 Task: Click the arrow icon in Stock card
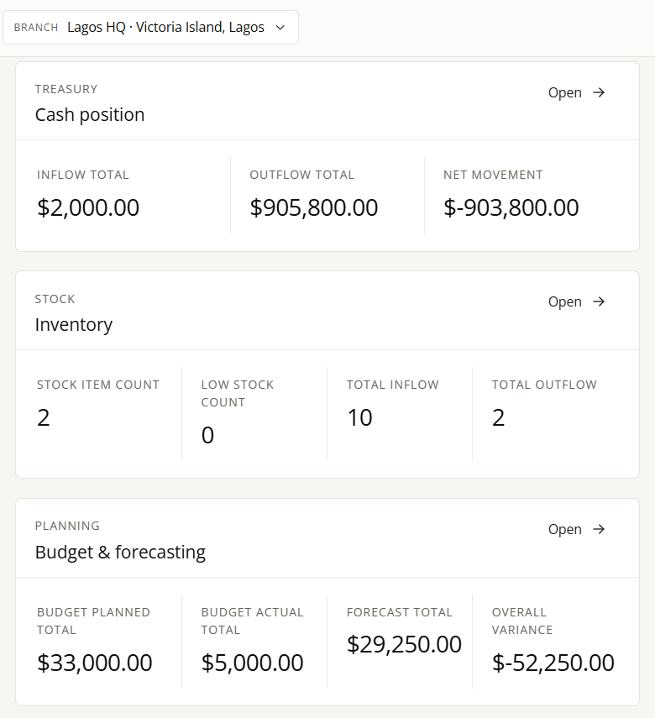(599, 301)
